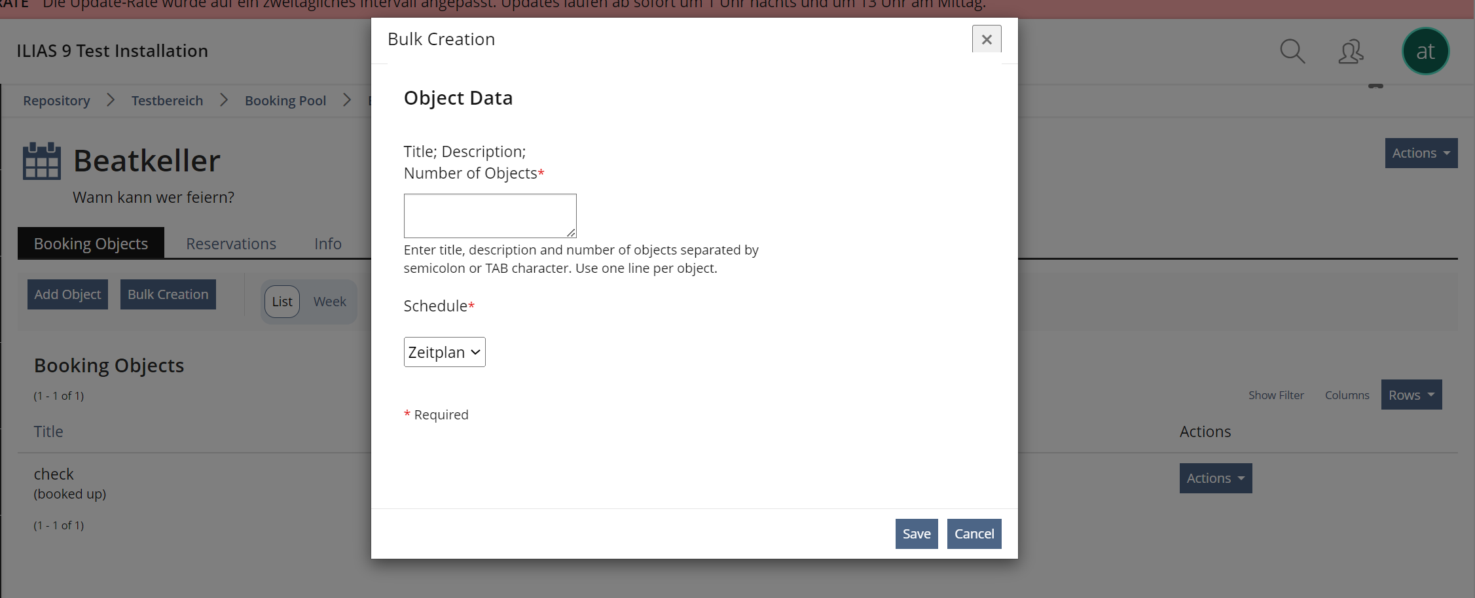Expand the Rows dropdown

point(1411,395)
